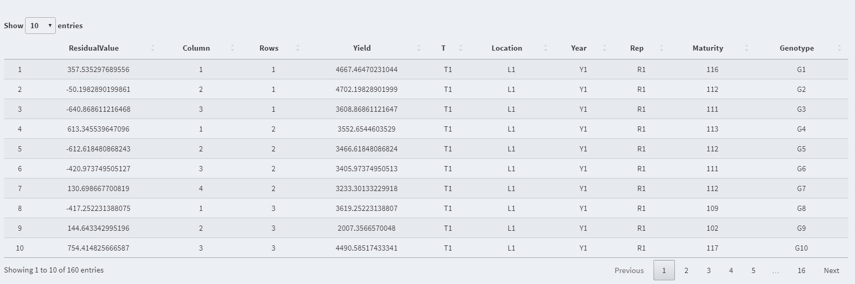Sort by ResidualValue column arrows

[152, 48]
